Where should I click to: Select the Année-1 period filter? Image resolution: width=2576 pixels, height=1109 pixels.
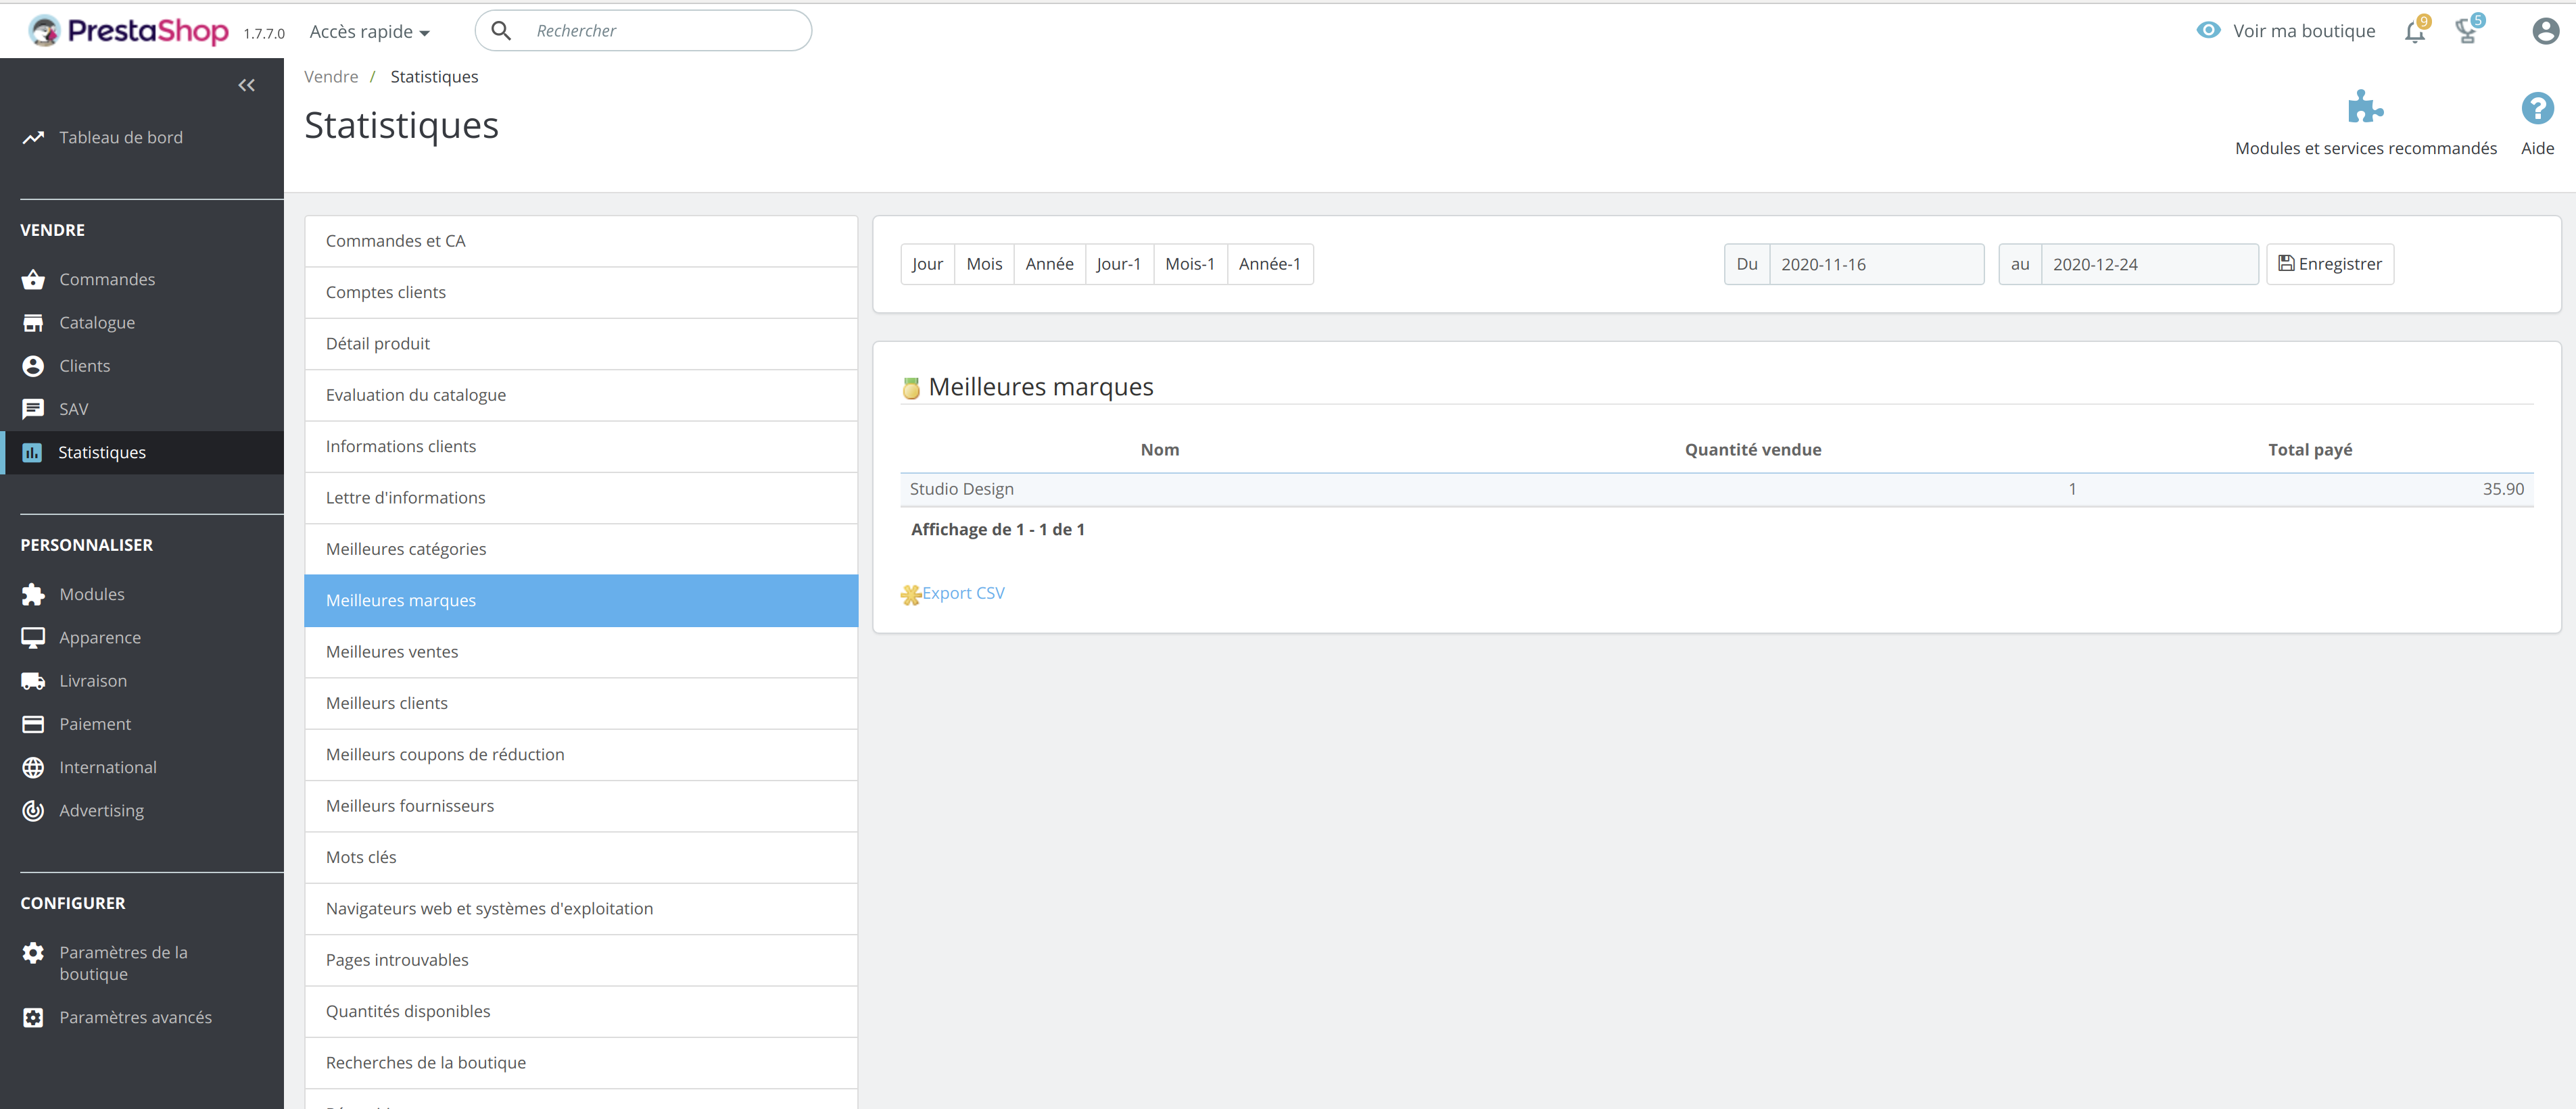pos(1269,264)
